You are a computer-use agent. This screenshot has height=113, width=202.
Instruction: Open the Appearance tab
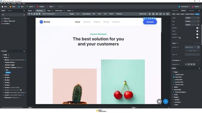pyautogui.click(x=175, y=11)
